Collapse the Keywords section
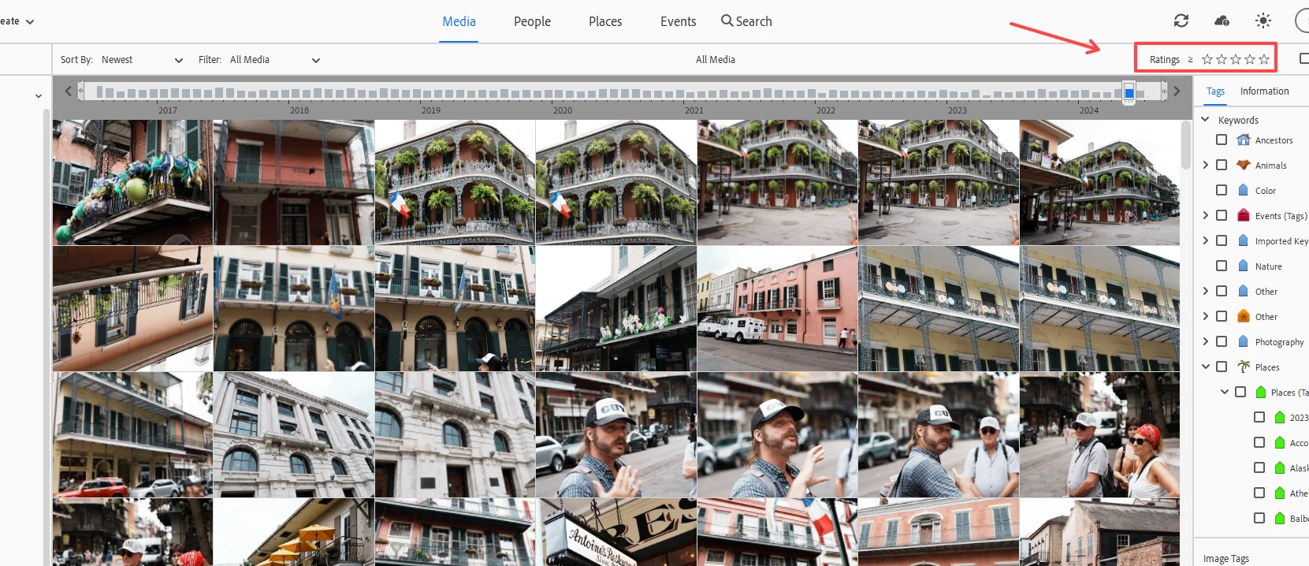The image size is (1309, 566). 1205,119
